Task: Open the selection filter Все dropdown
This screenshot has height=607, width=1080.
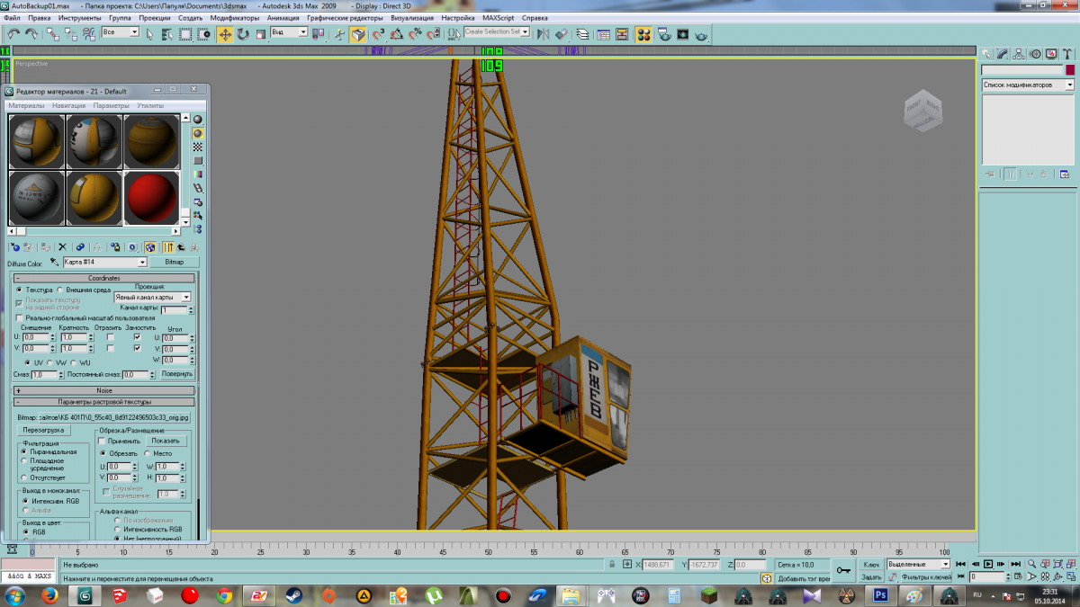Action: point(134,31)
